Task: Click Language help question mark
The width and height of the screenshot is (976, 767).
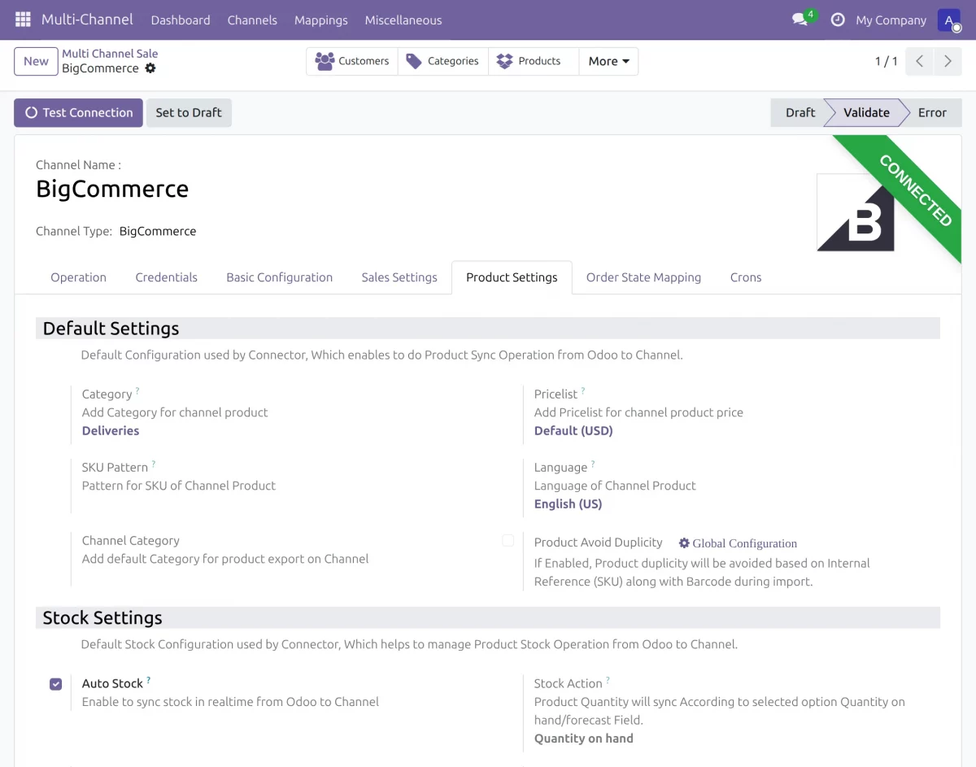Action: pyautogui.click(x=593, y=464)
